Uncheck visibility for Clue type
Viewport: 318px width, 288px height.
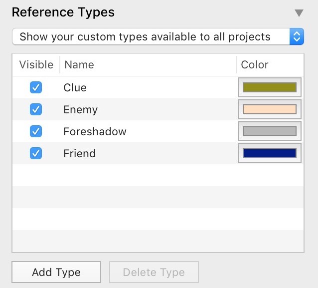point(36,87)
